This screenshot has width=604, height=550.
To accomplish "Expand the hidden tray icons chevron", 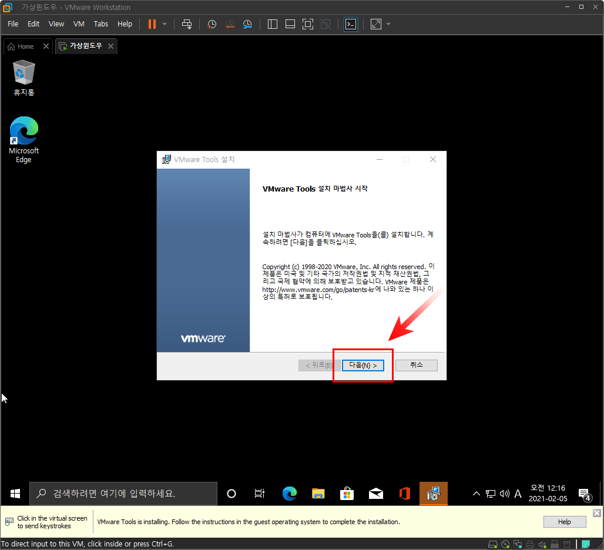I will point(476,494).
